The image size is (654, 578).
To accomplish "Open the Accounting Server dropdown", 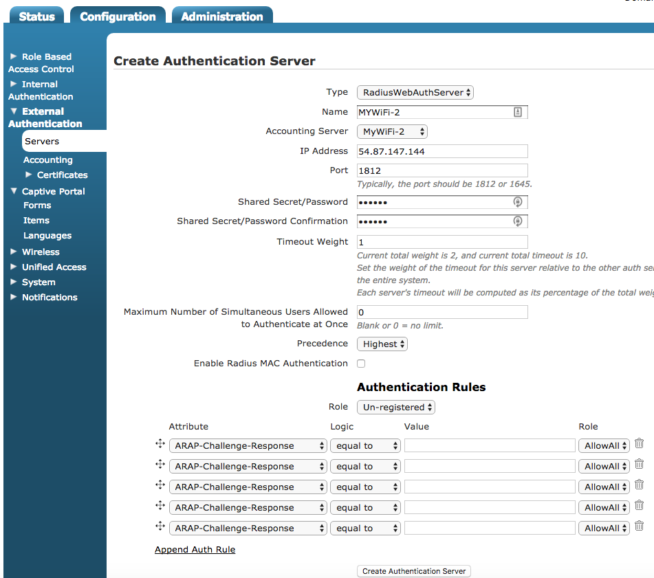I will (392, 132).
